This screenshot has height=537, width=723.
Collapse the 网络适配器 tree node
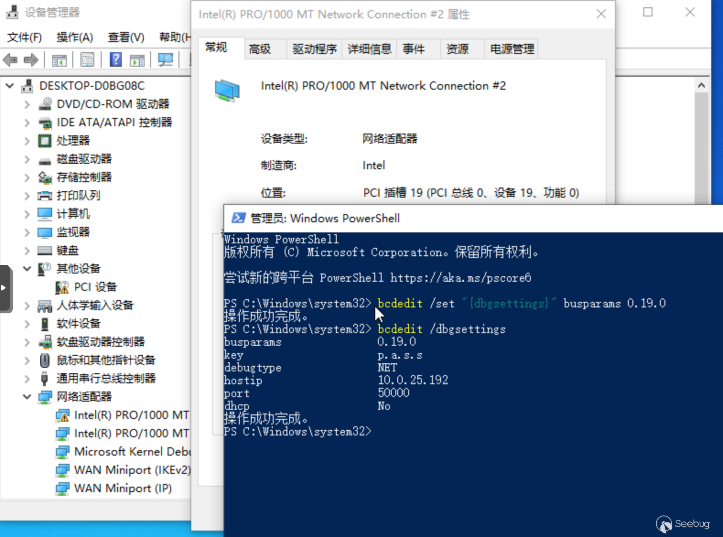point(27,397)
